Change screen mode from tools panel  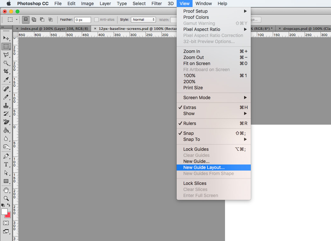tap(6, 231)
